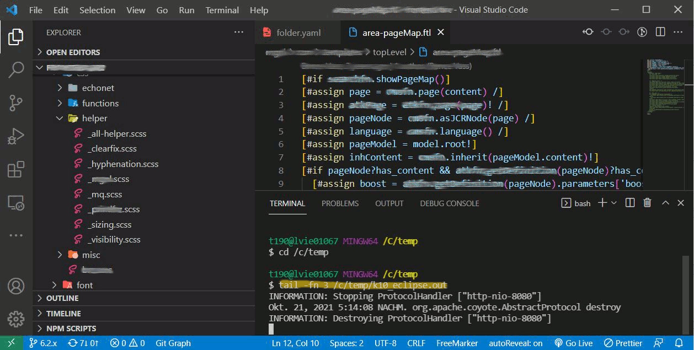Open the bash terminal dropdown
Viewport: 694px width, 350px height.
(x=615, y=203)
